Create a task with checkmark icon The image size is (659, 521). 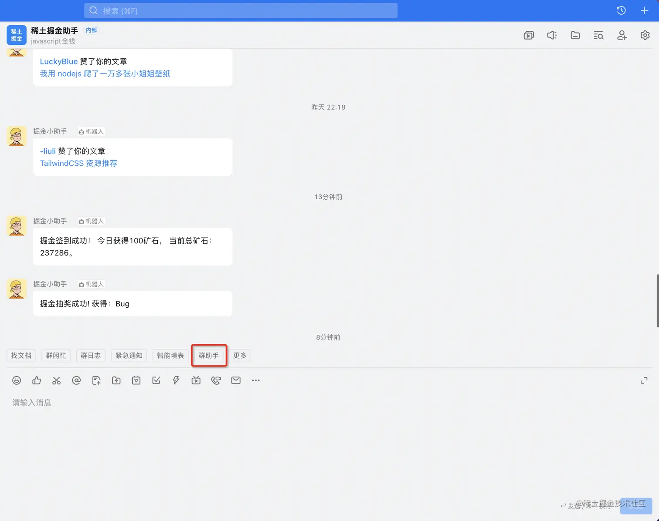coord(156,380)
